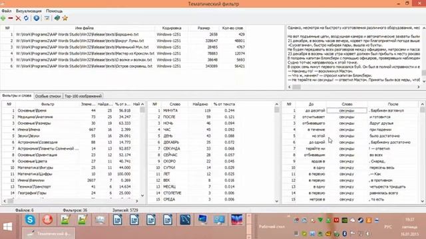Select the word СЕКУНДА in the words list

pos(172,149)
